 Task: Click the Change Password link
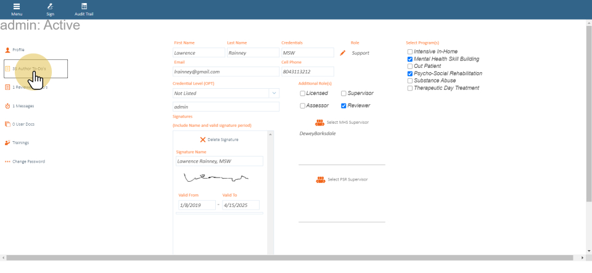tap(28, 161)
